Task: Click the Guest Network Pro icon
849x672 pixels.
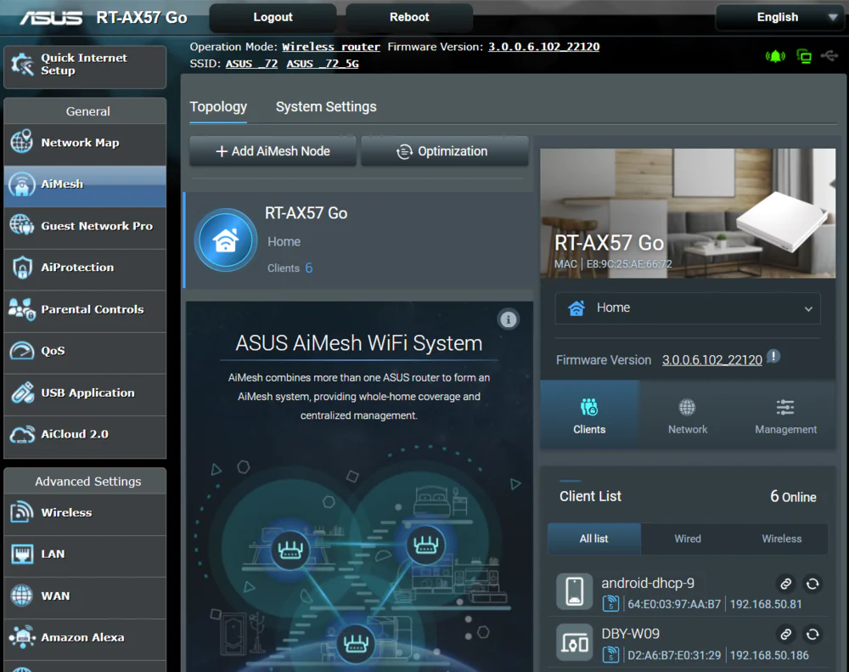Action: tap(22, 225)
